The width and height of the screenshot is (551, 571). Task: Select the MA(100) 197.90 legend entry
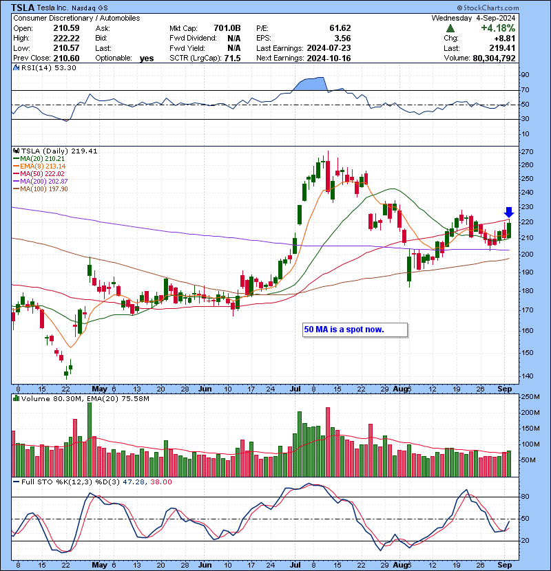(41, 189)
